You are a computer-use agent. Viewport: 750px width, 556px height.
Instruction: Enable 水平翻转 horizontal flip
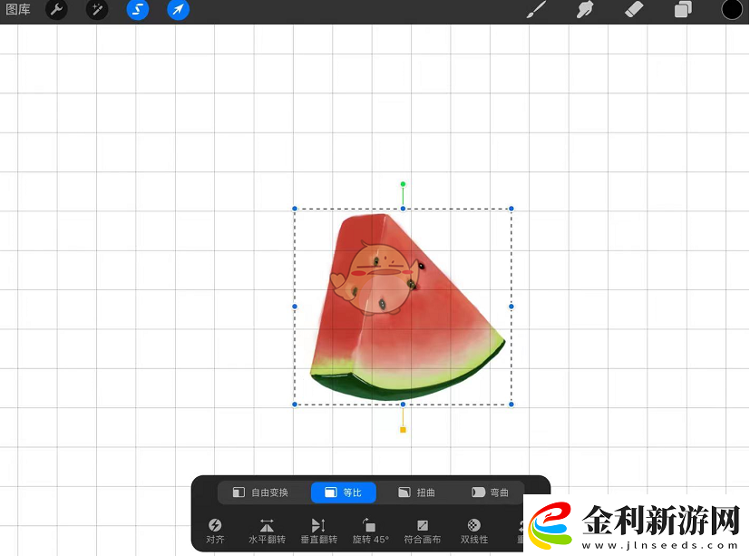(267, 529)
